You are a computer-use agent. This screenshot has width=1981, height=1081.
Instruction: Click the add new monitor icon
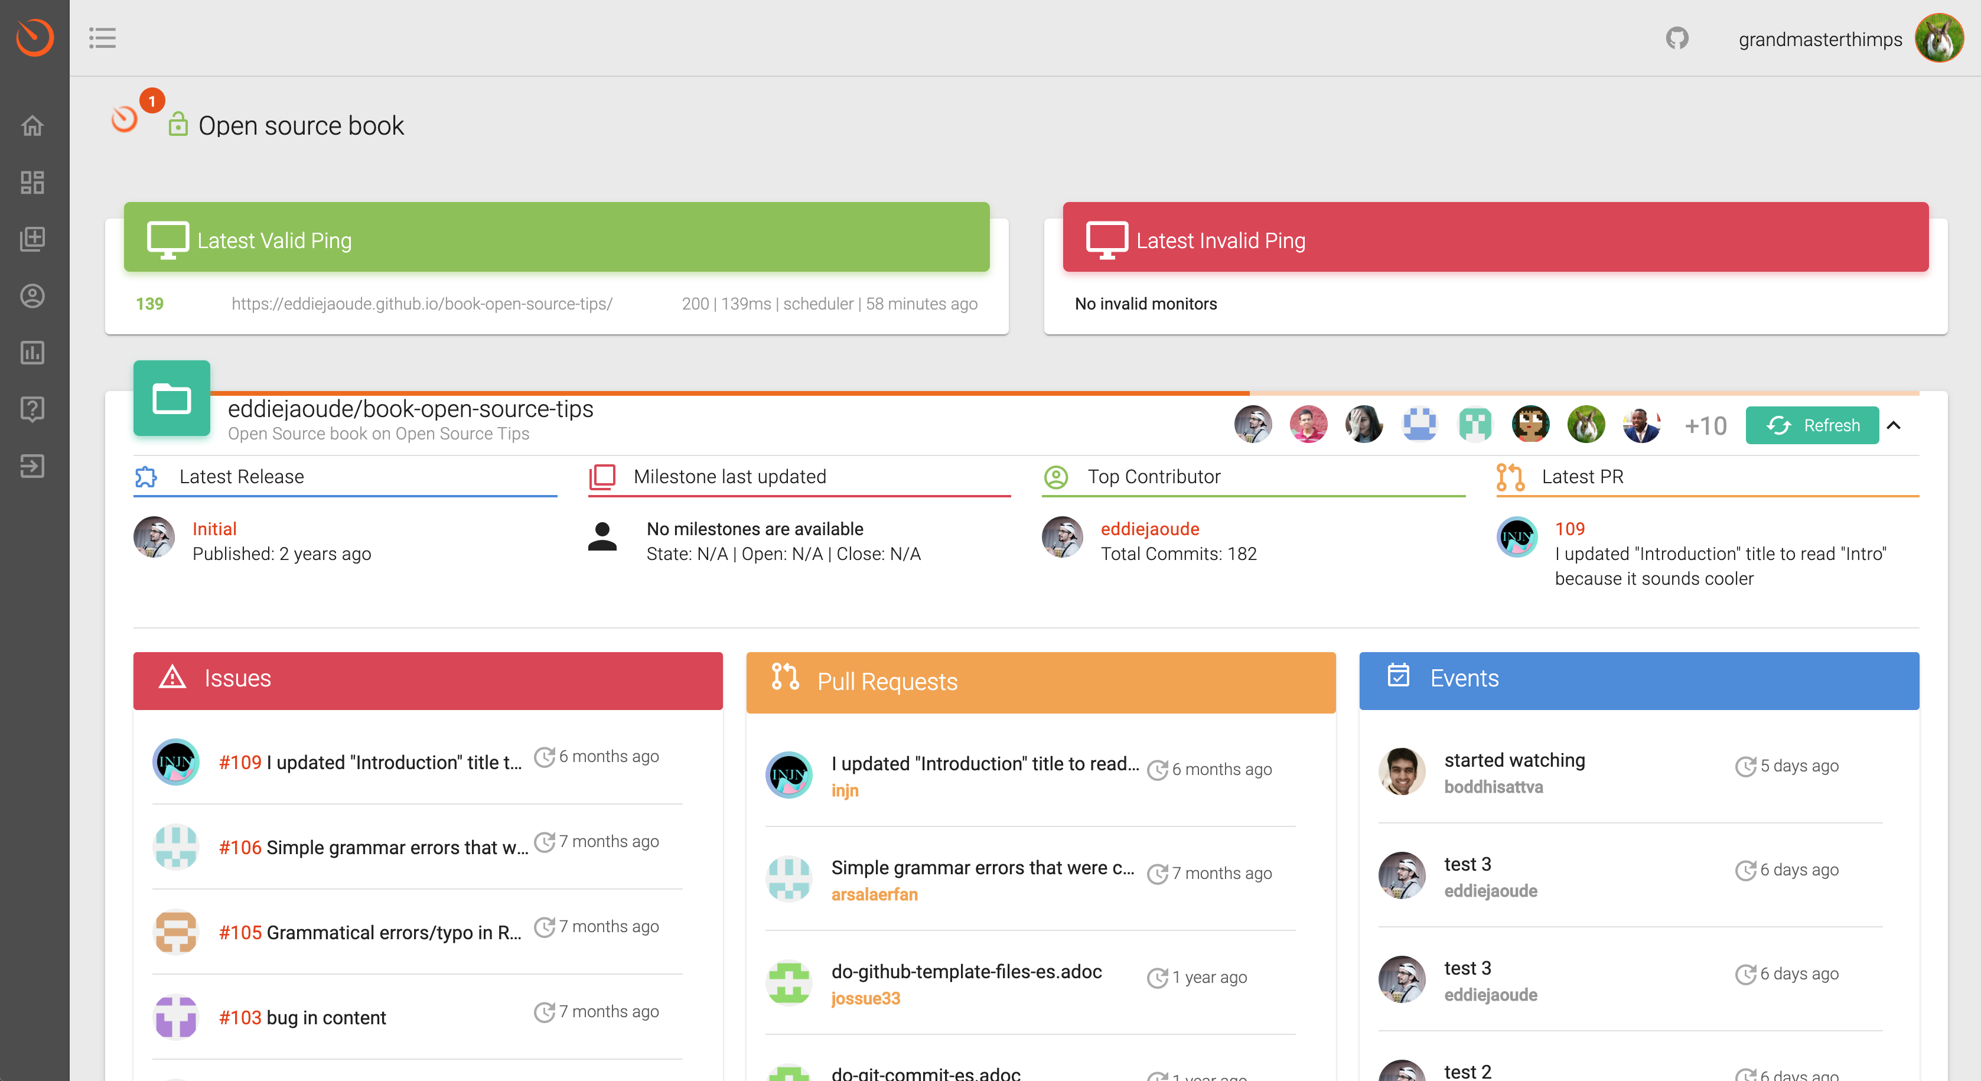pyautogui.click(x=33, y=238)
